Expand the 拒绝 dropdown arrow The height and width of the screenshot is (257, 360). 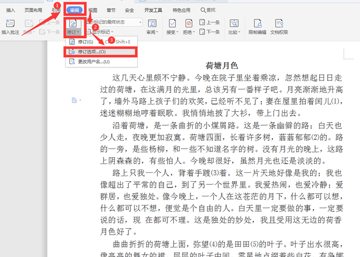click(194, 32)
